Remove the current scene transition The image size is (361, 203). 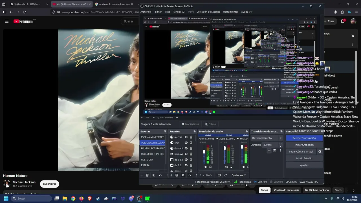(275, 151)
